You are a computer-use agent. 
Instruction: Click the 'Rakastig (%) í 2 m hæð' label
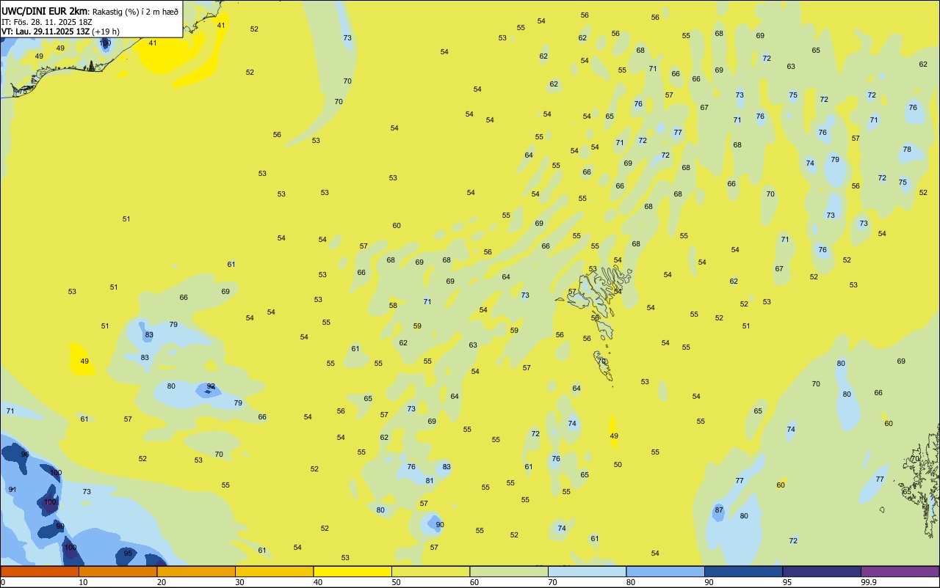pyautogui.click(x=135, y=12)
